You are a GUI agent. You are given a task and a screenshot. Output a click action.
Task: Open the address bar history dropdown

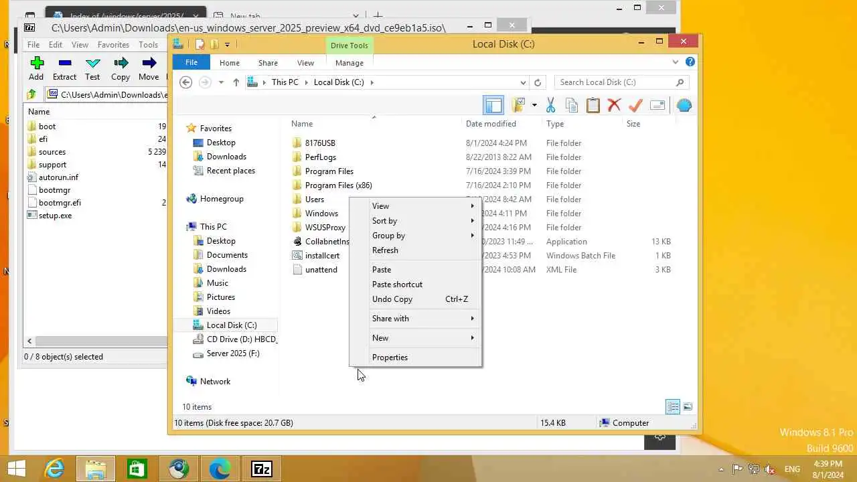[523, 82]
